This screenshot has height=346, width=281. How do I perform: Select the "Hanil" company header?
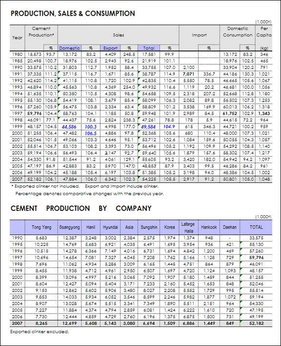click(91, 227)
